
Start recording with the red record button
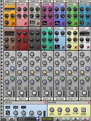click(x=85, y=119)
